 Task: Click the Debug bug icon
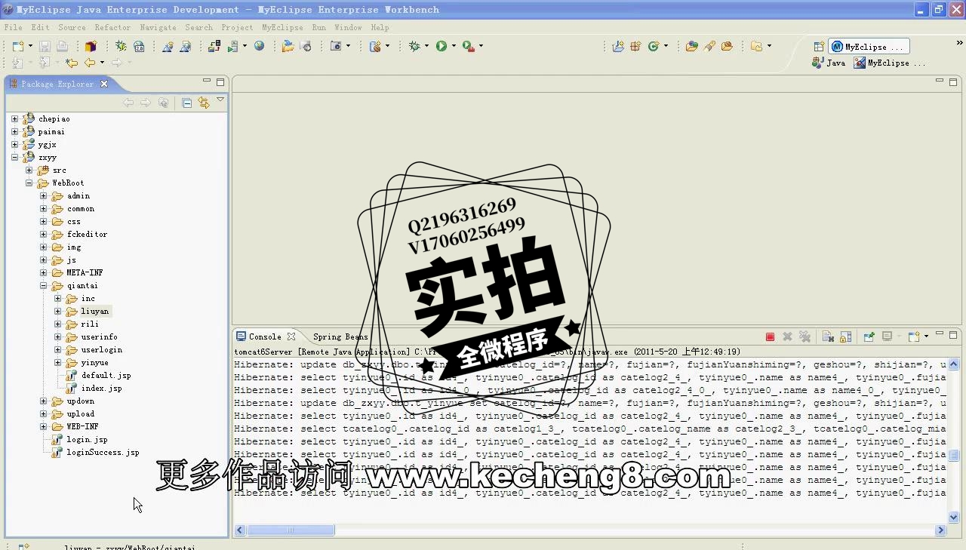pos(414,46)
